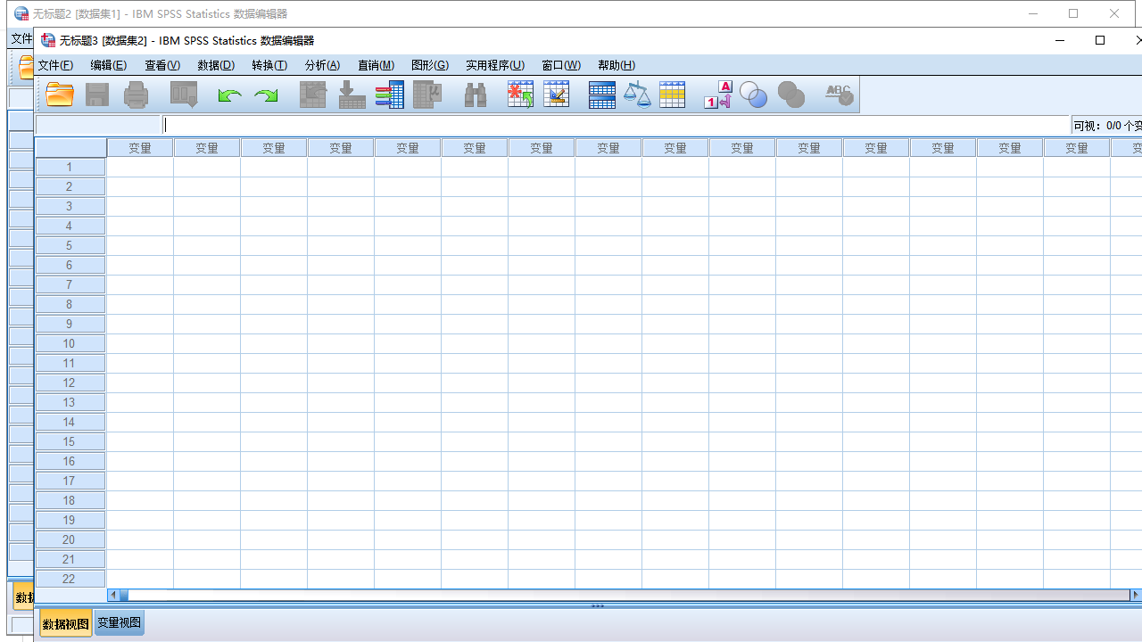Screen dimensions: 1142x642
Task: Open the 数据(D) menu
Action: pyautogui.click(x=216, y=65)
